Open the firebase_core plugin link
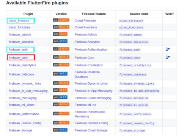The image size is (184, 136). coord(18,58)
